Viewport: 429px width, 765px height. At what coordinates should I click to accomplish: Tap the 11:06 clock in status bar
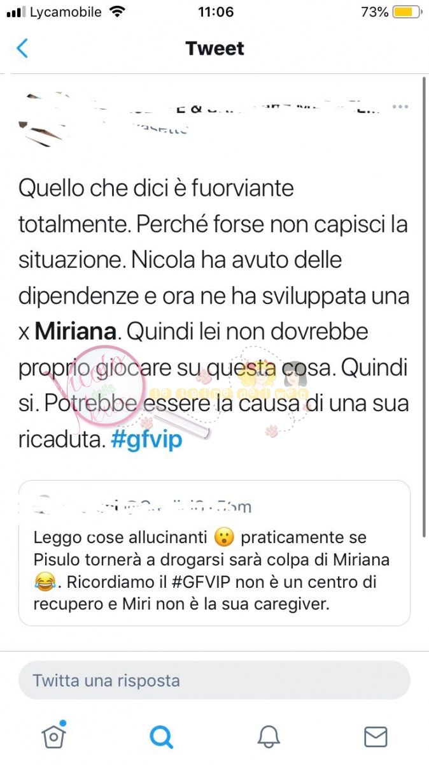coord(215,12)
